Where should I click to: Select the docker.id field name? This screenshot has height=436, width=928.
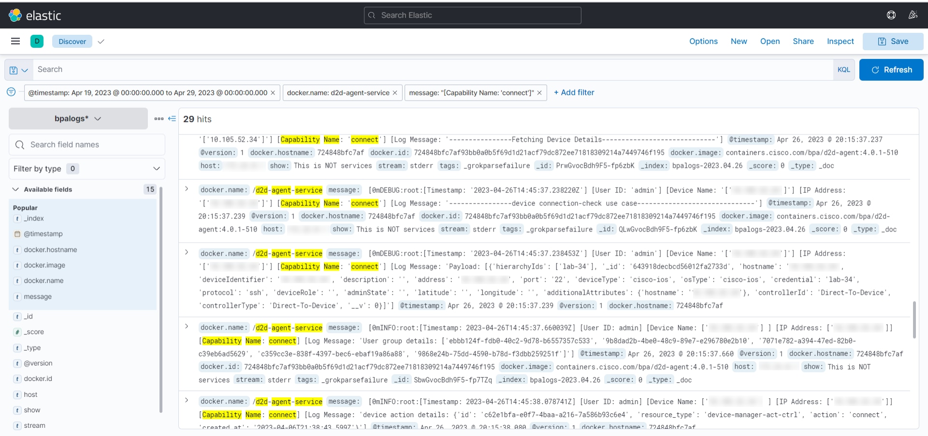(38, 379)
